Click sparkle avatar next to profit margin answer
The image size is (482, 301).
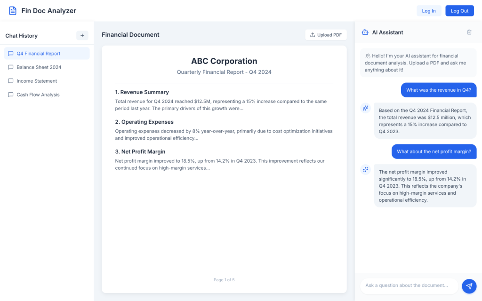point(365,170)
